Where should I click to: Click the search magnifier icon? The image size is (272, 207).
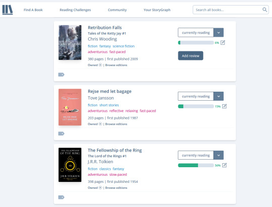(x=264, y=10)
